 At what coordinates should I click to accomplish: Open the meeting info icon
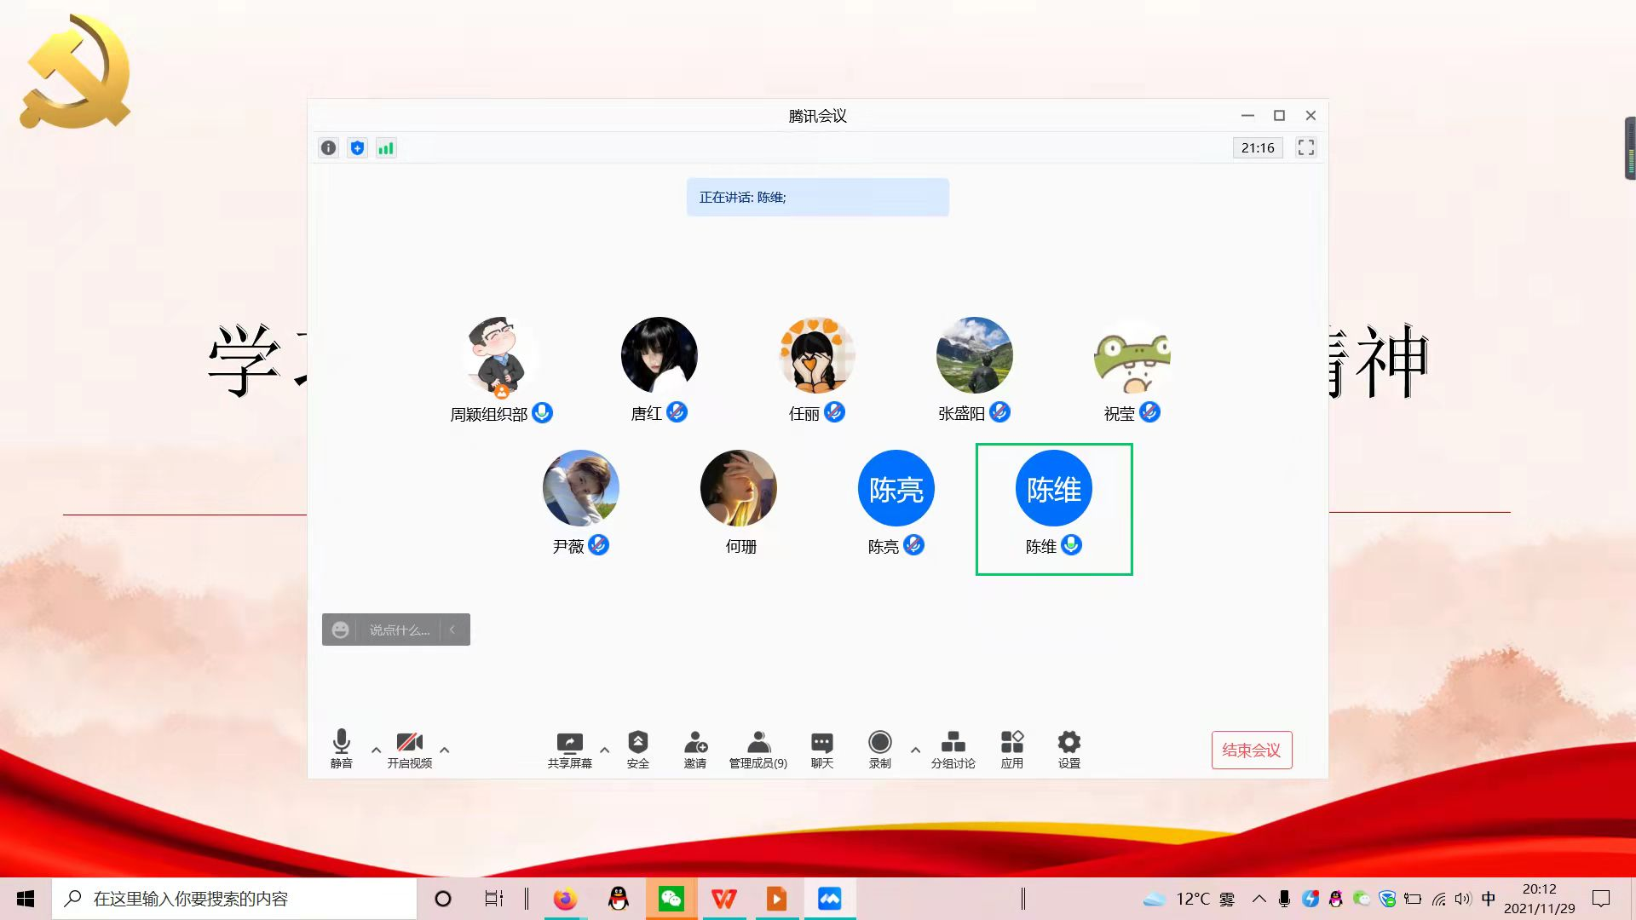tap(328, 148)
